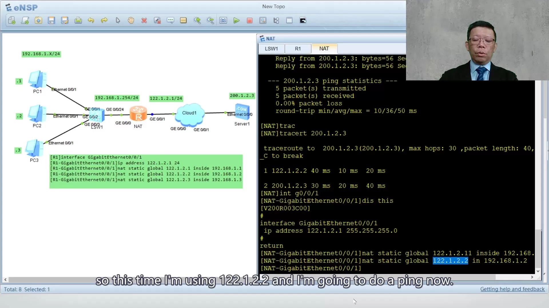Click the New Topology toolbar icon
This screenshot has height=308, width=549.
point(12,20)
